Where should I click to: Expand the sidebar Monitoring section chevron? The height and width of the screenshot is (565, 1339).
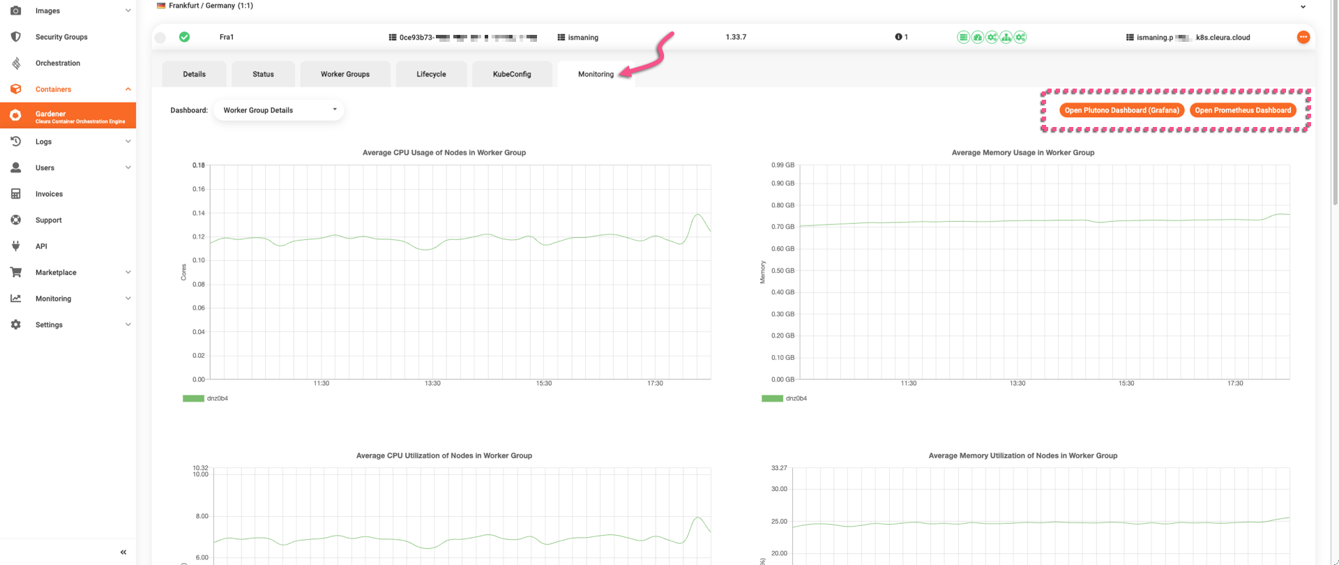click(x=128, y=299)
